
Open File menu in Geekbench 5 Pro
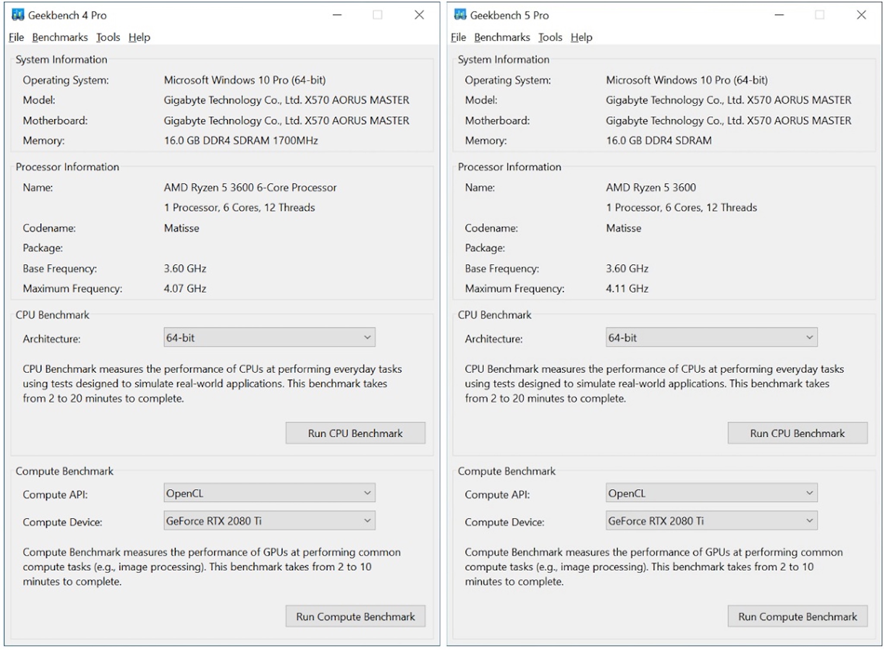tap(458, 38)
